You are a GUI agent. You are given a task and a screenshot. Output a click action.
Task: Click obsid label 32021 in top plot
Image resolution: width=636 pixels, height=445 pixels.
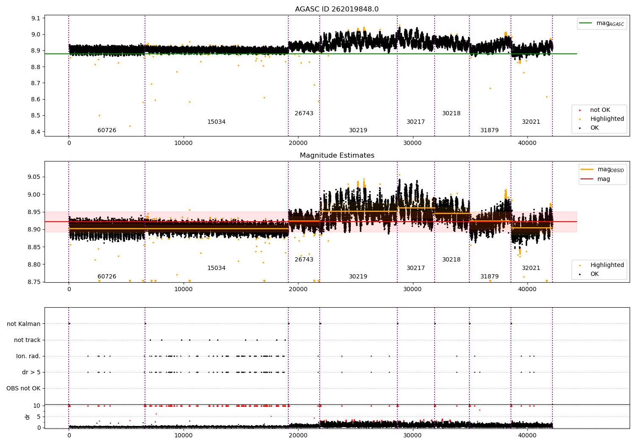point(531,122)
